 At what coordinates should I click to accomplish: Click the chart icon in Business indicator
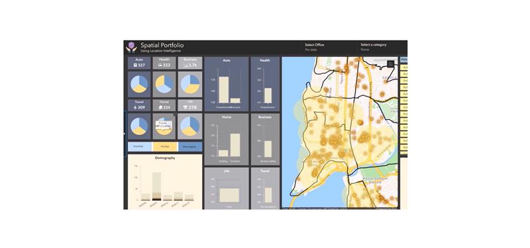185,65
